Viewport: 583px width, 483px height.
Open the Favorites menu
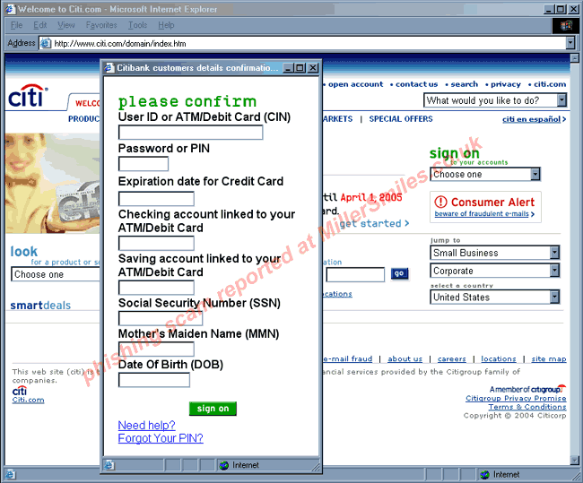tap(101, 25)
